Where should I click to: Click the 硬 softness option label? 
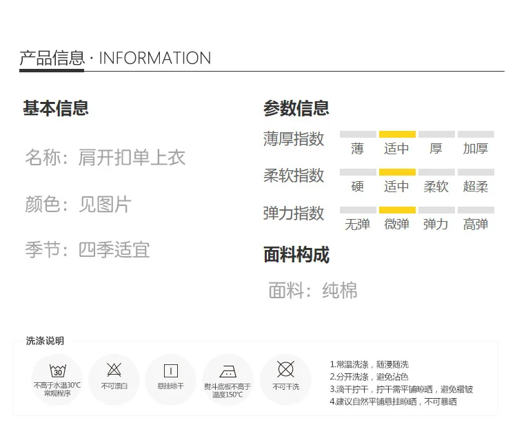pyautogui.click(x=357, y=187)
